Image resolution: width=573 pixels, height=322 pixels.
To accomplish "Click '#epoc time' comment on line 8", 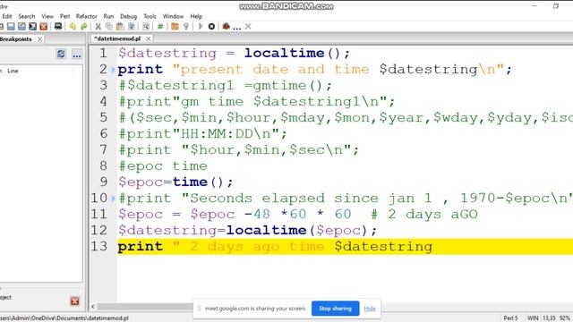I will [163, 166].
